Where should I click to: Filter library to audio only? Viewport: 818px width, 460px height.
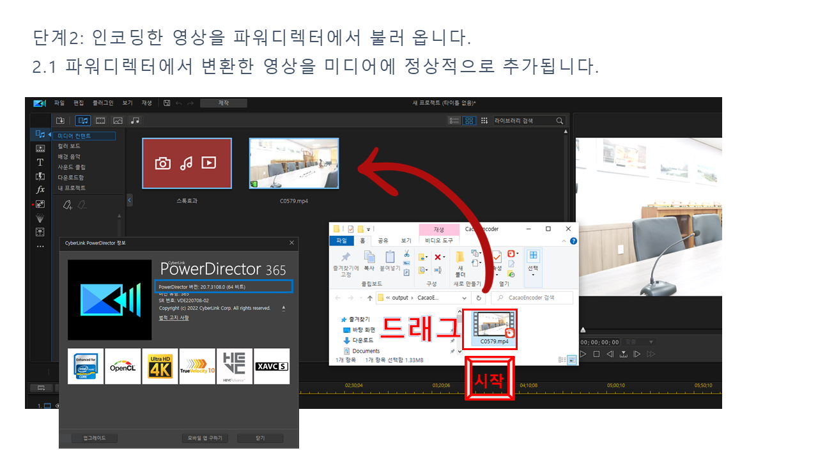pyautogui.click(x=135, y=120)
